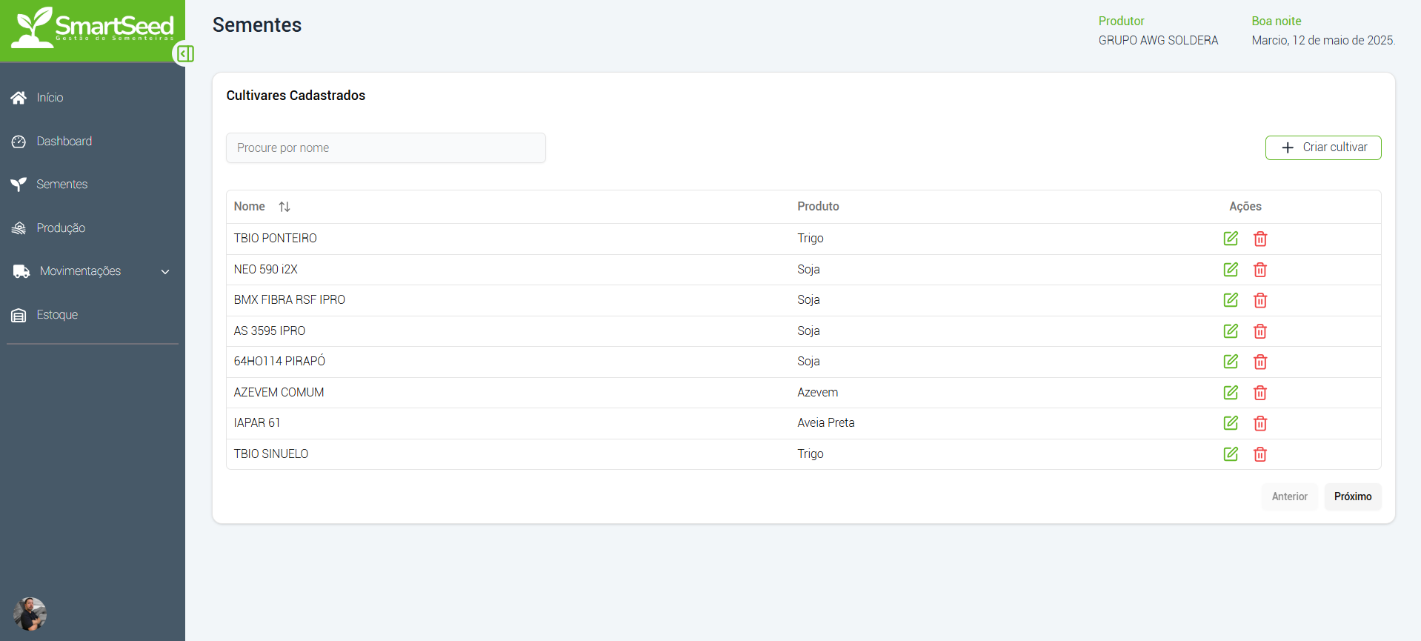
Task: Delete the 64HO114 PIRAPÓ cultivar
Action: [1260, 362]
